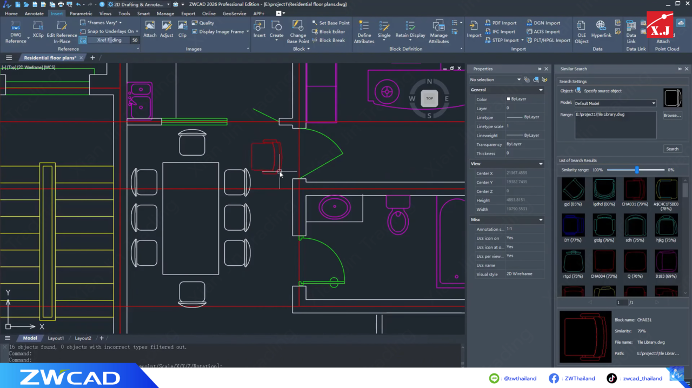Click the Import file icon
Image resolution: width=692 pixels, height=388 pixels.
pyautogui.click(x=474, y=29)
